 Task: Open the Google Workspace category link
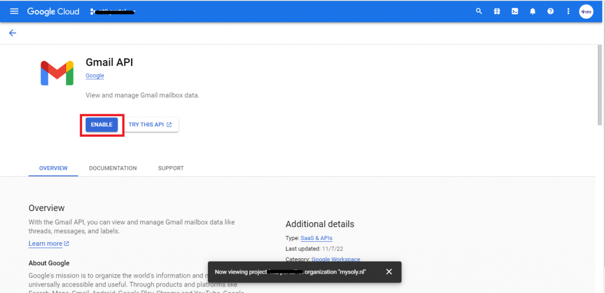coord(336,259)
